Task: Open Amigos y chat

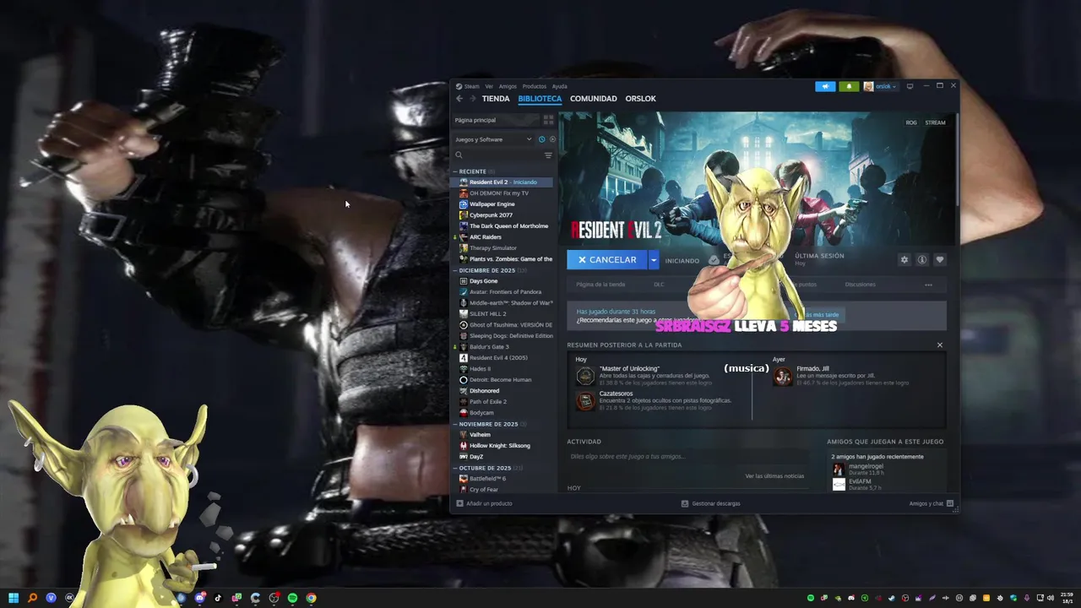Action: (932, 503)
